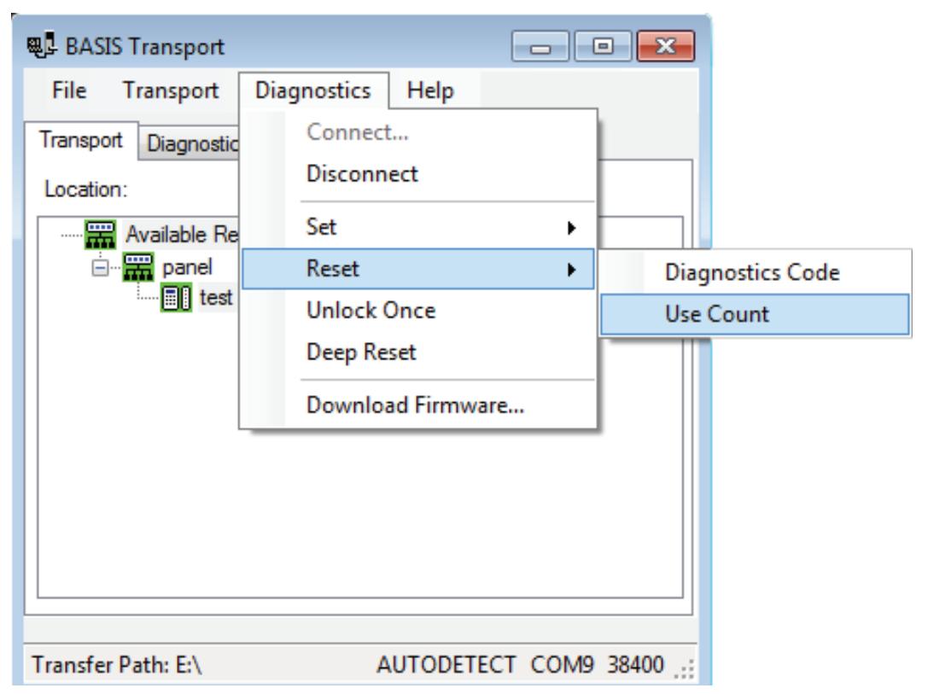Select Use Count in Reset submenu
The width and height of the screenshot is (928, 694).
(756, 314)
